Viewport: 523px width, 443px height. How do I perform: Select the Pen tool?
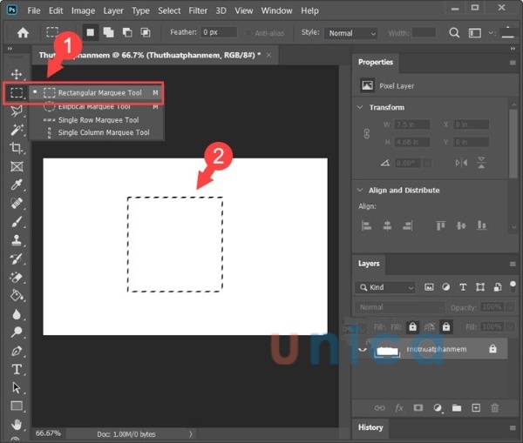coord(17,351)
